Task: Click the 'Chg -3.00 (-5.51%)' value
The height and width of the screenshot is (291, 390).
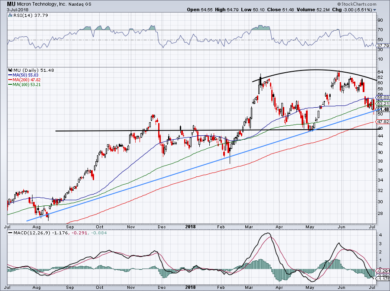Action: point(352,10)
